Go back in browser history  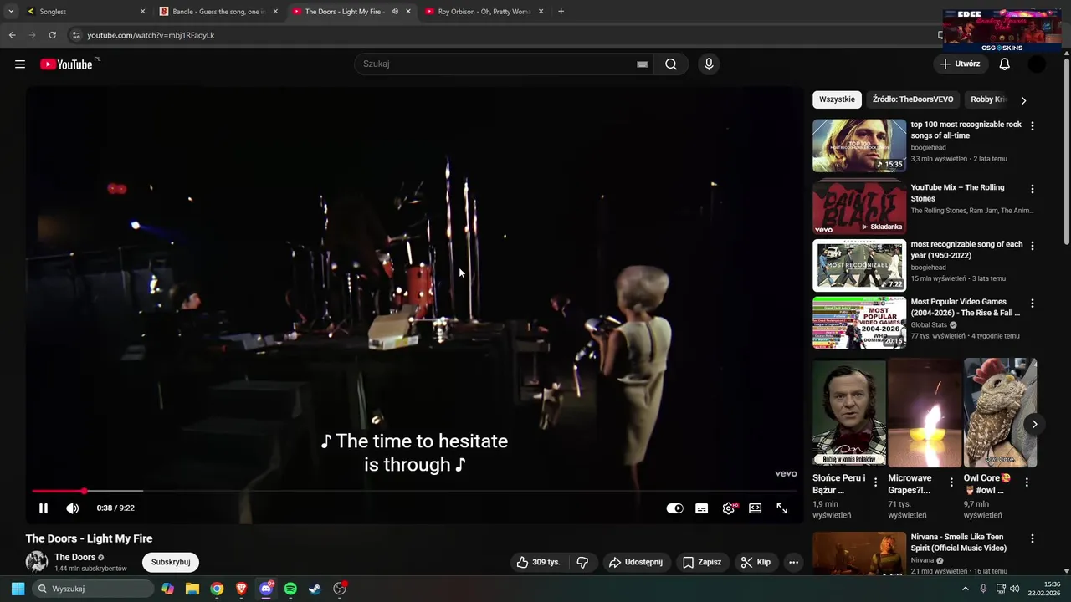(12, 35)
